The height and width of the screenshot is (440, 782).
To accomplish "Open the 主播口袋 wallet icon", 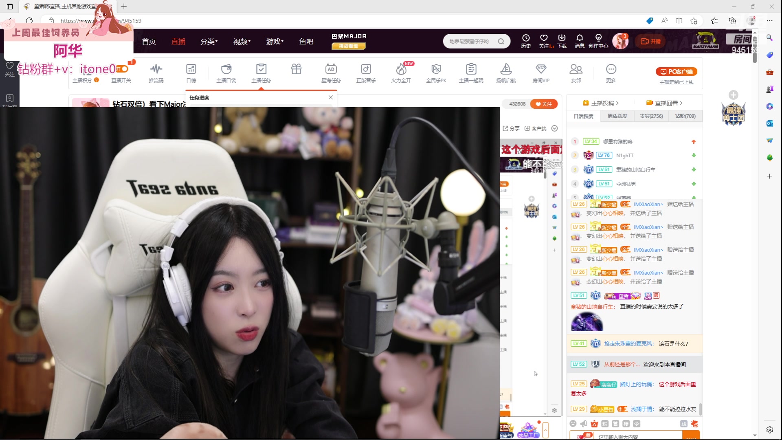I will [226, 73].
